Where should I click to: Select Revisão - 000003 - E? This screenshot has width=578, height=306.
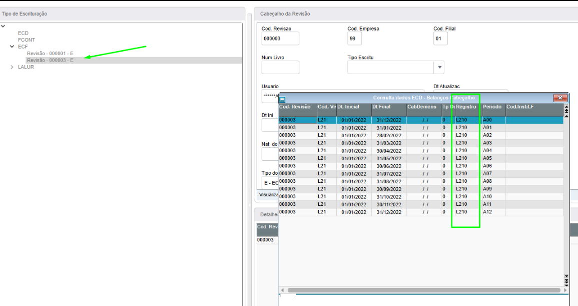click(x=50, y=60)
